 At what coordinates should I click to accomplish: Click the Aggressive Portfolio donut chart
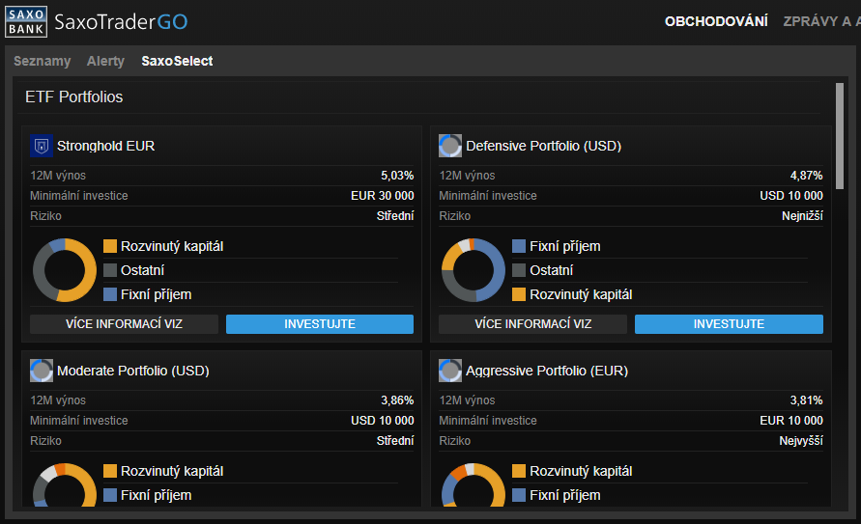pos(474,485)
